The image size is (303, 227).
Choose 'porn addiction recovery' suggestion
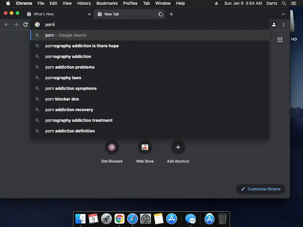tap(150, 110)
